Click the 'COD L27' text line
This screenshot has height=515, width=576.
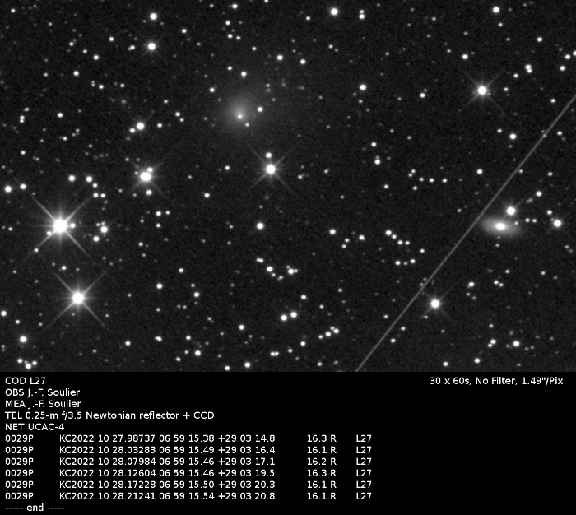pyautogui.click(x=26, y=381)
